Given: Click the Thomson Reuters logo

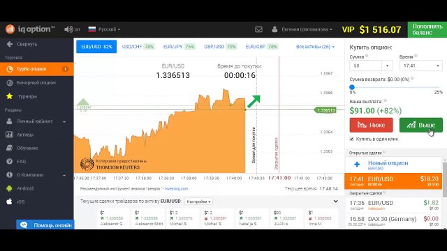Looking at the screenshot, I should (x=87, y=165).
